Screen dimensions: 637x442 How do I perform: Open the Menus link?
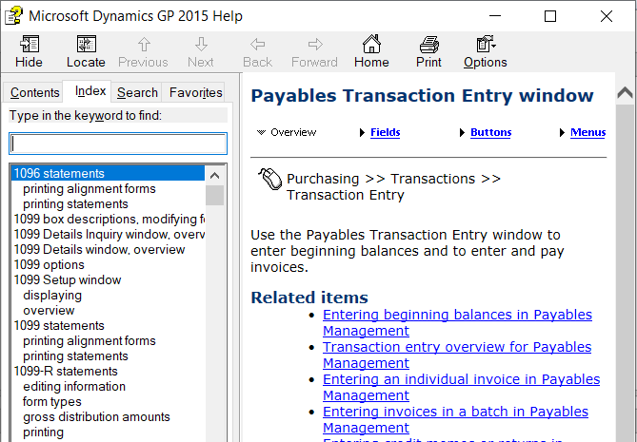point(587,133)
